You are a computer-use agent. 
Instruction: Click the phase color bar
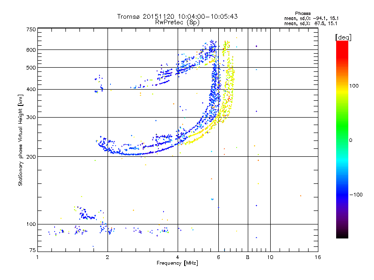[342, 139]
